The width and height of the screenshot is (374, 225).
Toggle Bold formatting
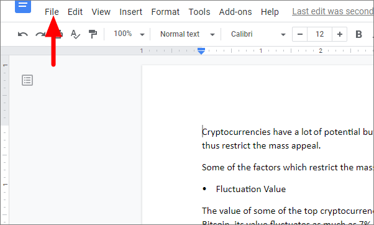[358, 34]
